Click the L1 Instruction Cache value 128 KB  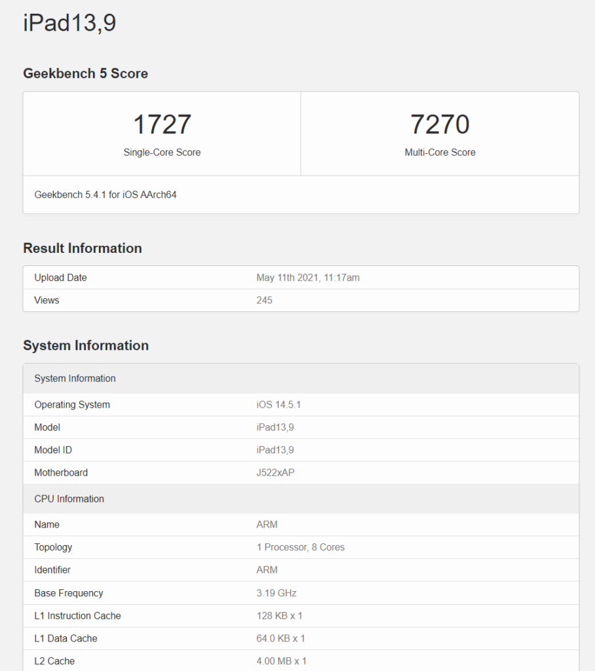click(x=279, y=616)
